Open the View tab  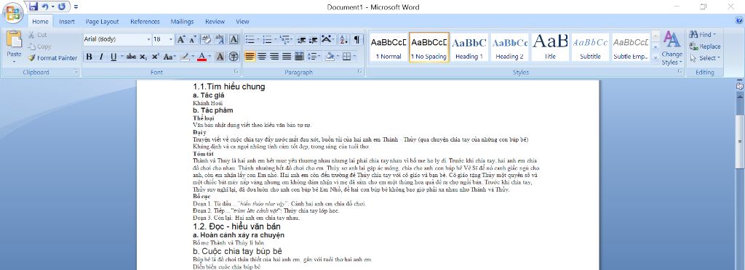(242, 21)
